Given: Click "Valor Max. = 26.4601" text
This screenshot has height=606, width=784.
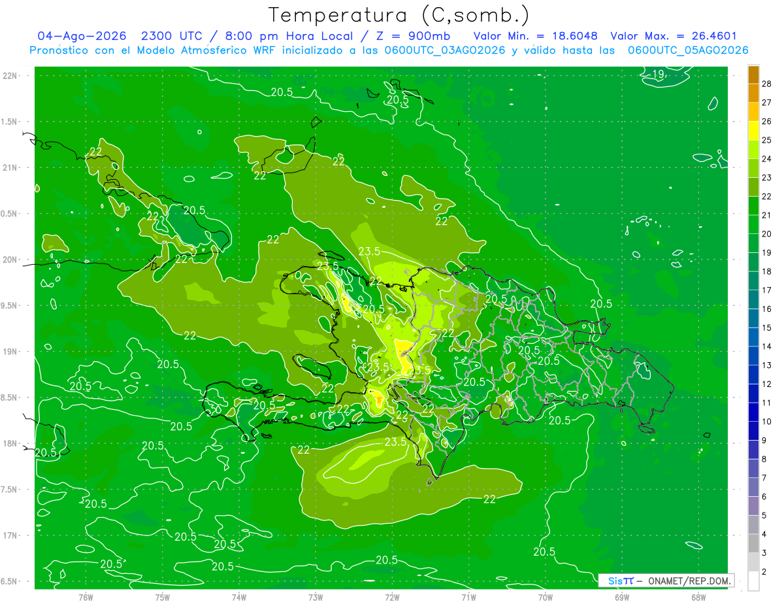Looking at the screenshot, I should [674, 36].
